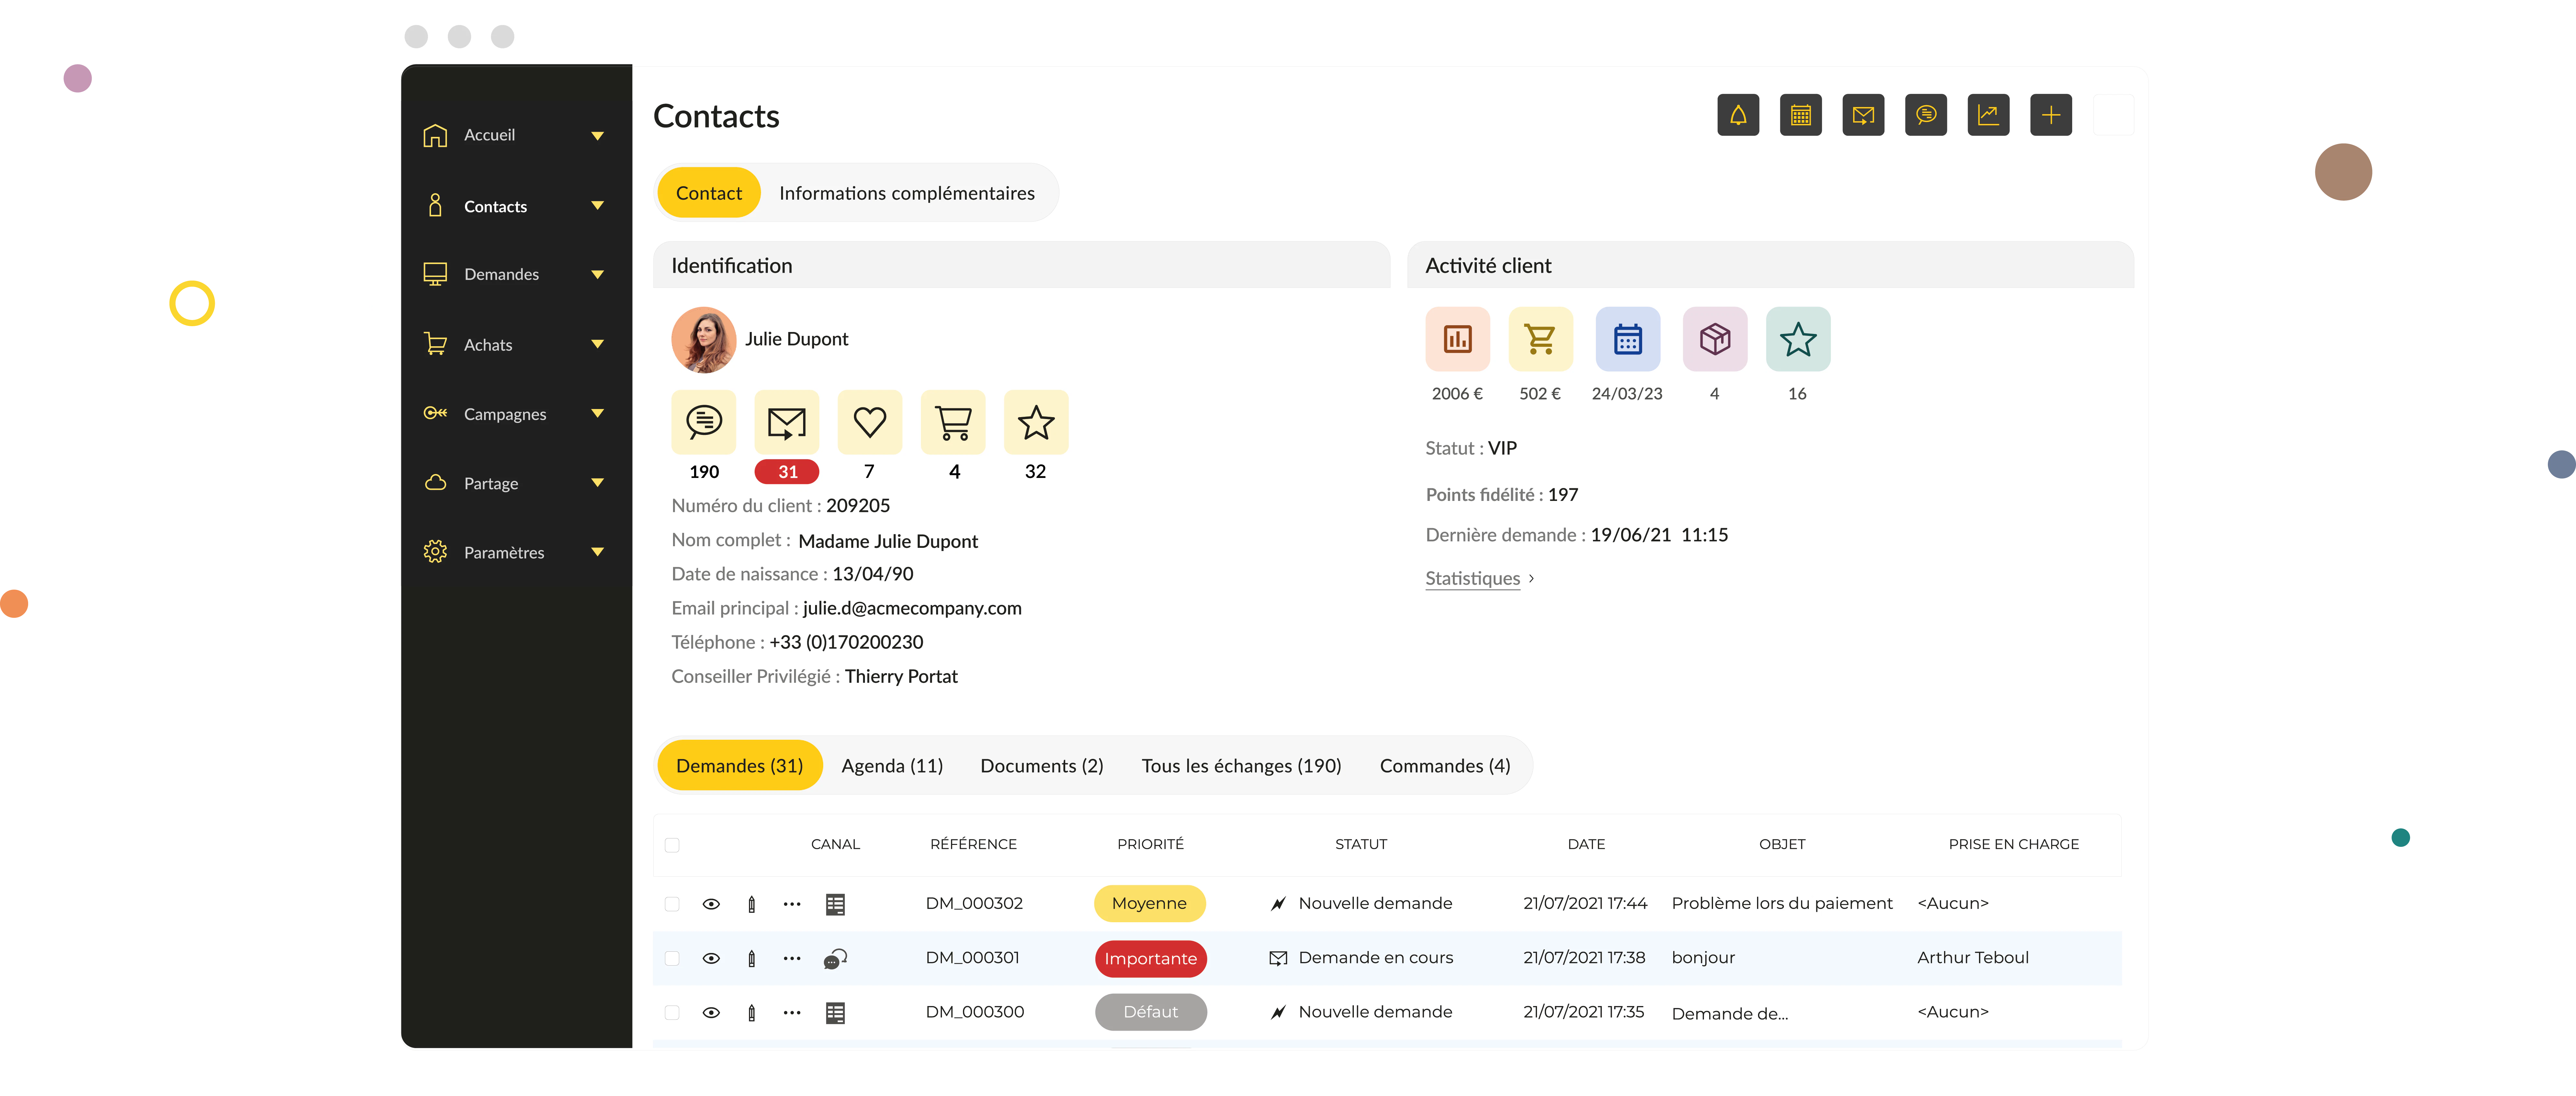Open the more options dots for DM_000301
Image resolution: width=2576 pixels, height=1096 pixels.
(x=792, y=958)
